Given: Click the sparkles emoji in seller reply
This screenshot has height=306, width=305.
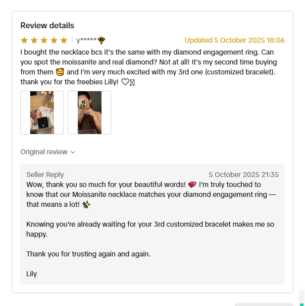Looking at the screenshot, I should tap(86, 204).
